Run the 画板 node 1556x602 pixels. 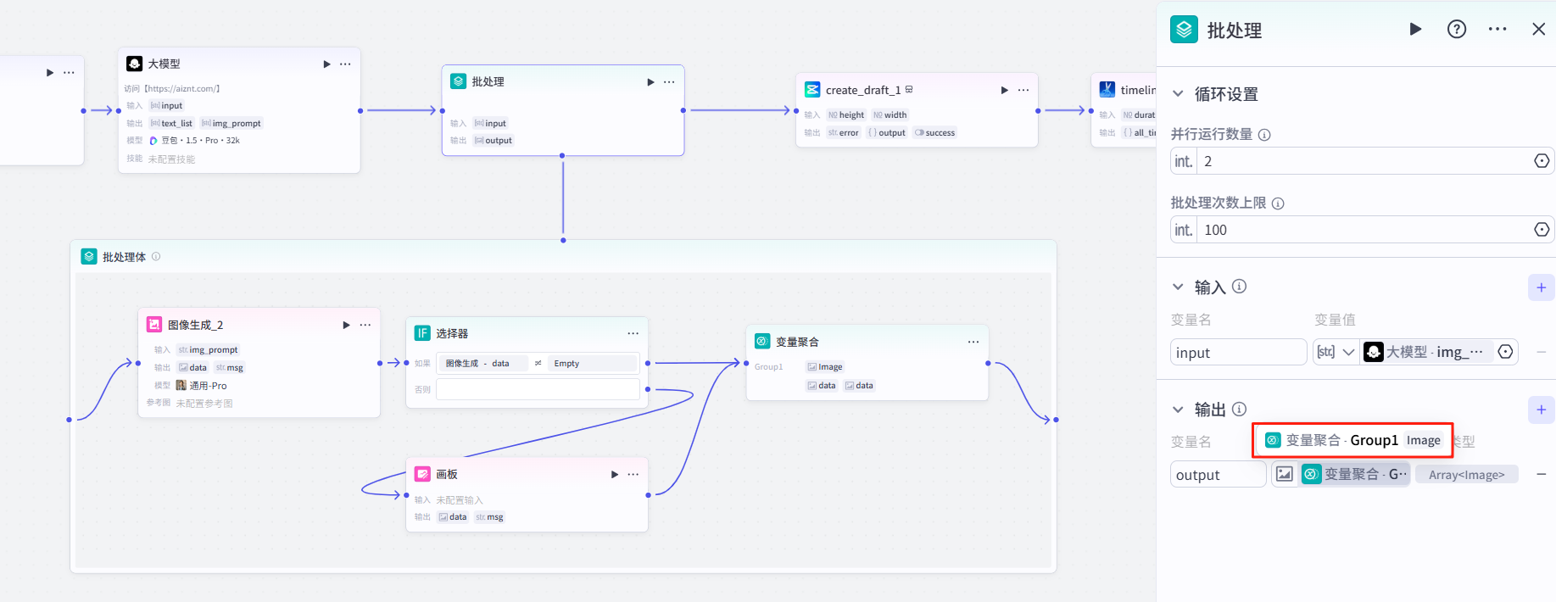pyautogui.click(x=615, y=474)
